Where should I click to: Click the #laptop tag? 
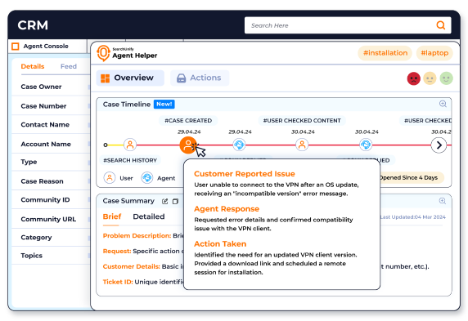pyautogui.click(x=434, y=53)
